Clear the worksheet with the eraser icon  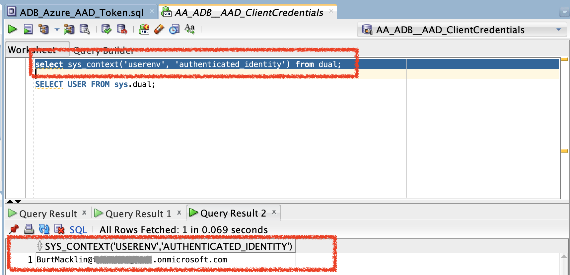click(159, 29)
